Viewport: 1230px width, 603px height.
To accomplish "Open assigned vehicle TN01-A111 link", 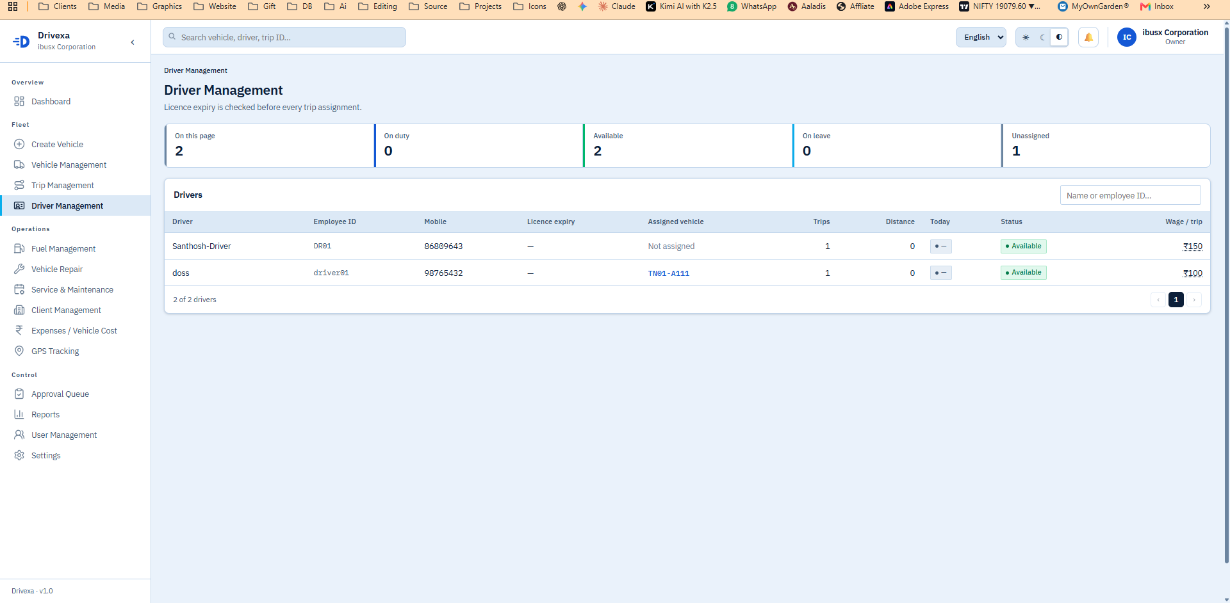I will tap(668, 273).
